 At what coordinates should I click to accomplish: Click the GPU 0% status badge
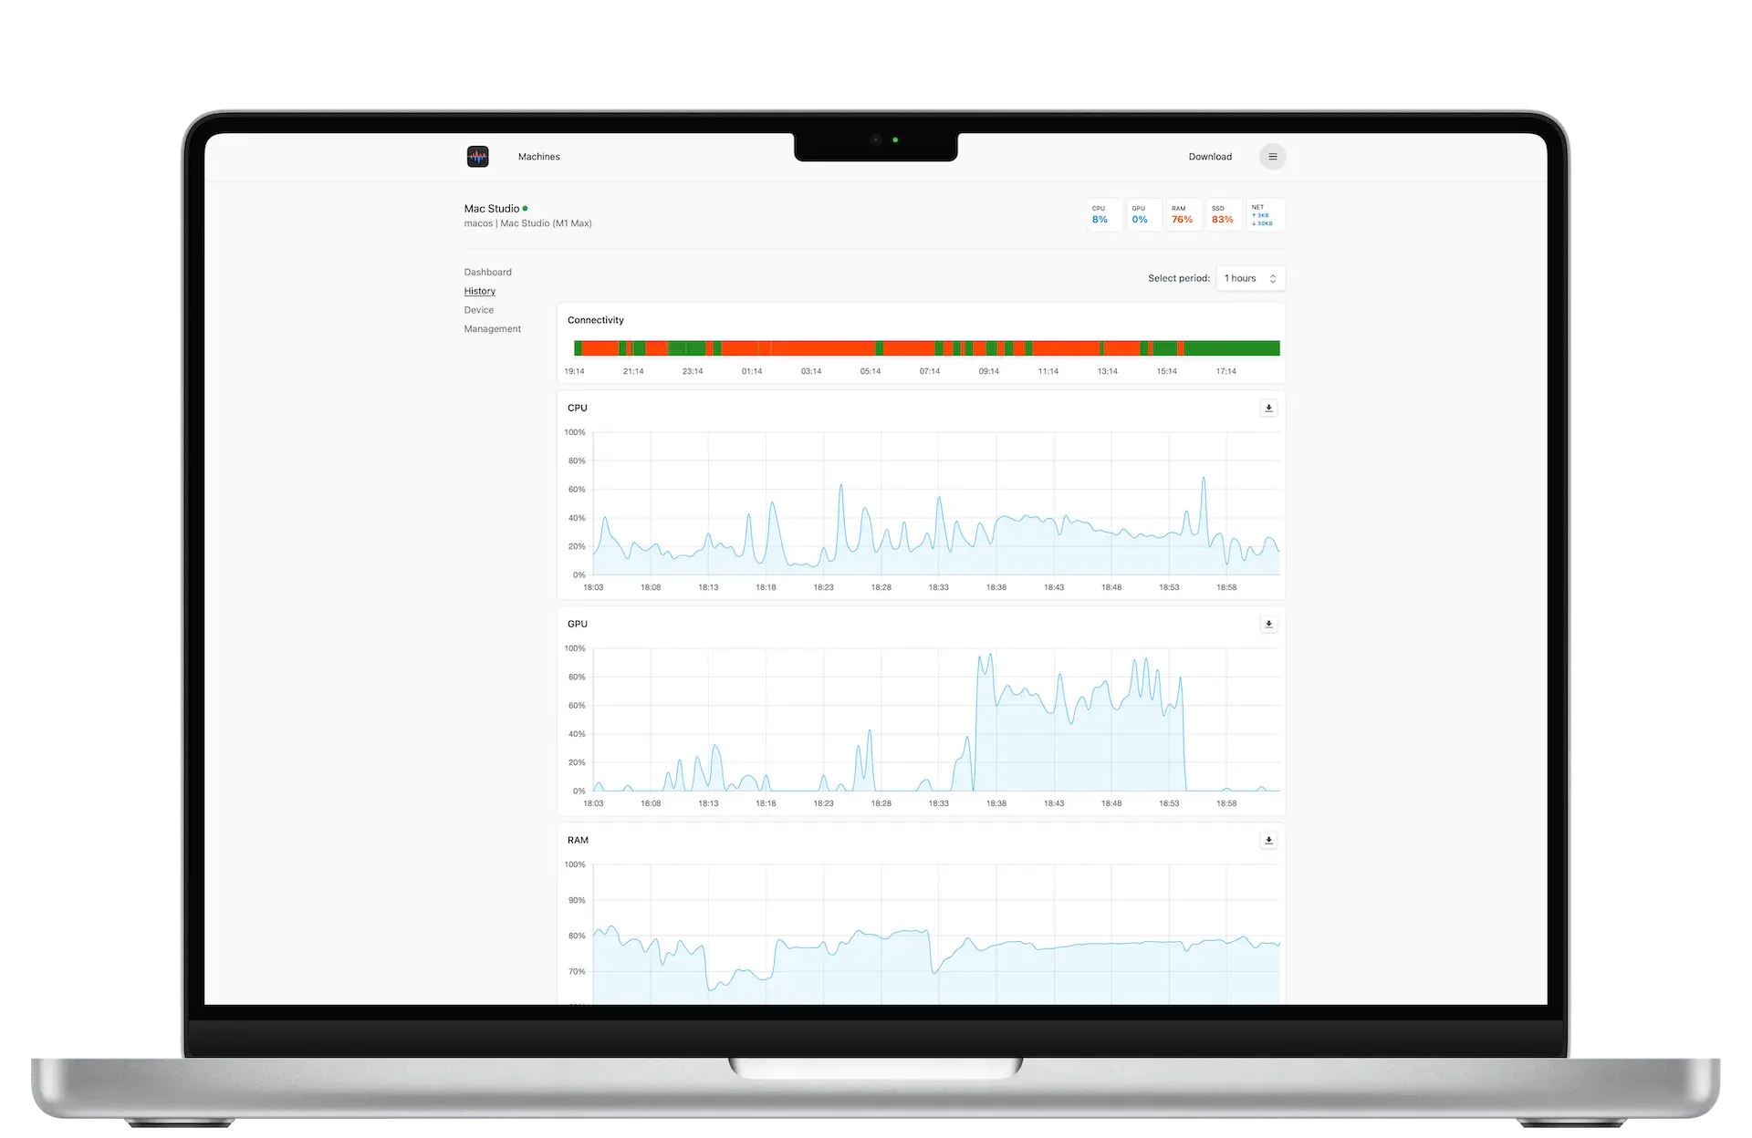pos(1142,215)
